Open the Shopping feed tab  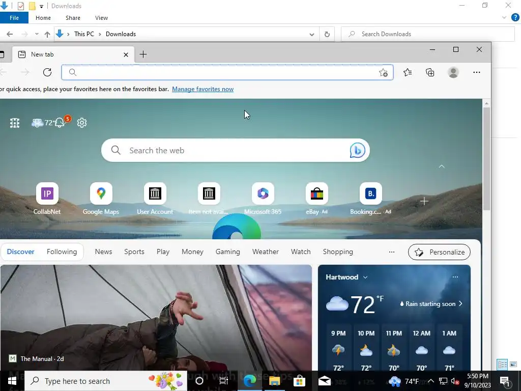(338, 252)
